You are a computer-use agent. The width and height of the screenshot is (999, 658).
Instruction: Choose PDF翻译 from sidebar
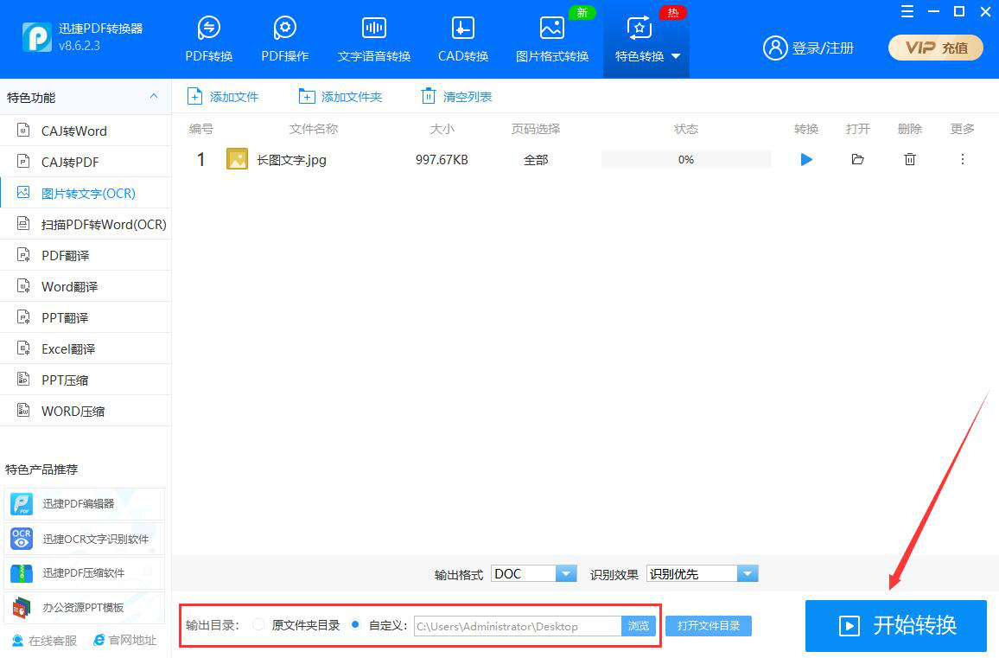[x=86, y=256]
